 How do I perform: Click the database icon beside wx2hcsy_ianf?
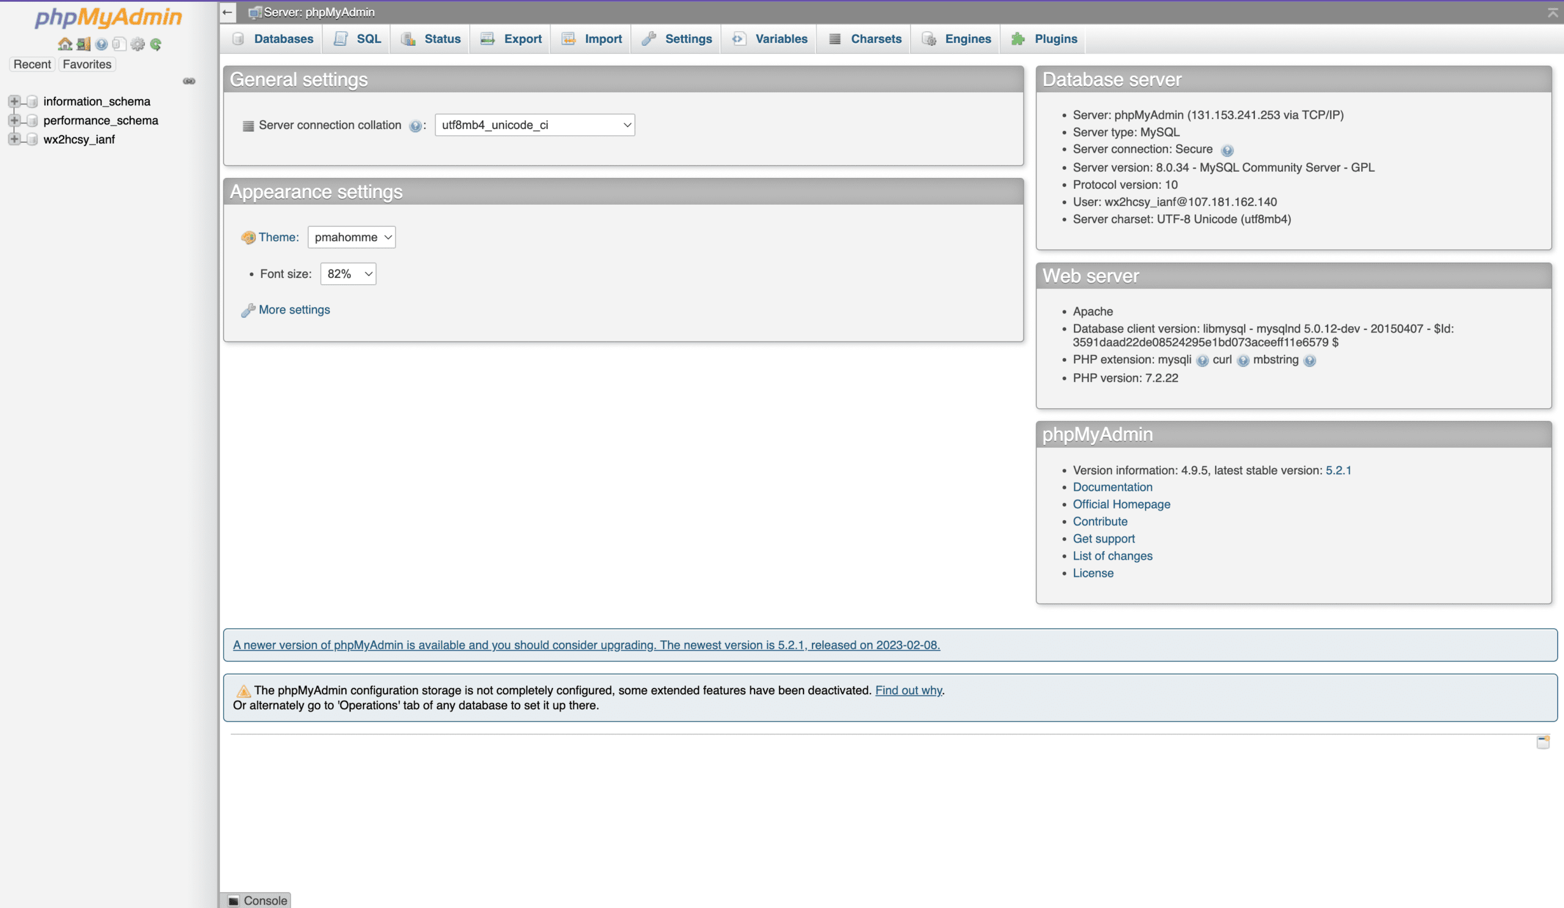tap(32, 139)
